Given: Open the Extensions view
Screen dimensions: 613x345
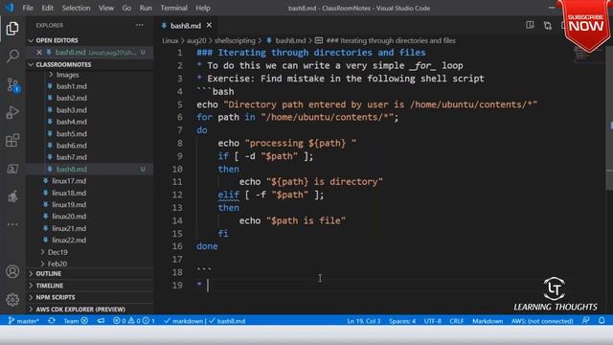Looking at the screenshot, I should click(12, 141).
